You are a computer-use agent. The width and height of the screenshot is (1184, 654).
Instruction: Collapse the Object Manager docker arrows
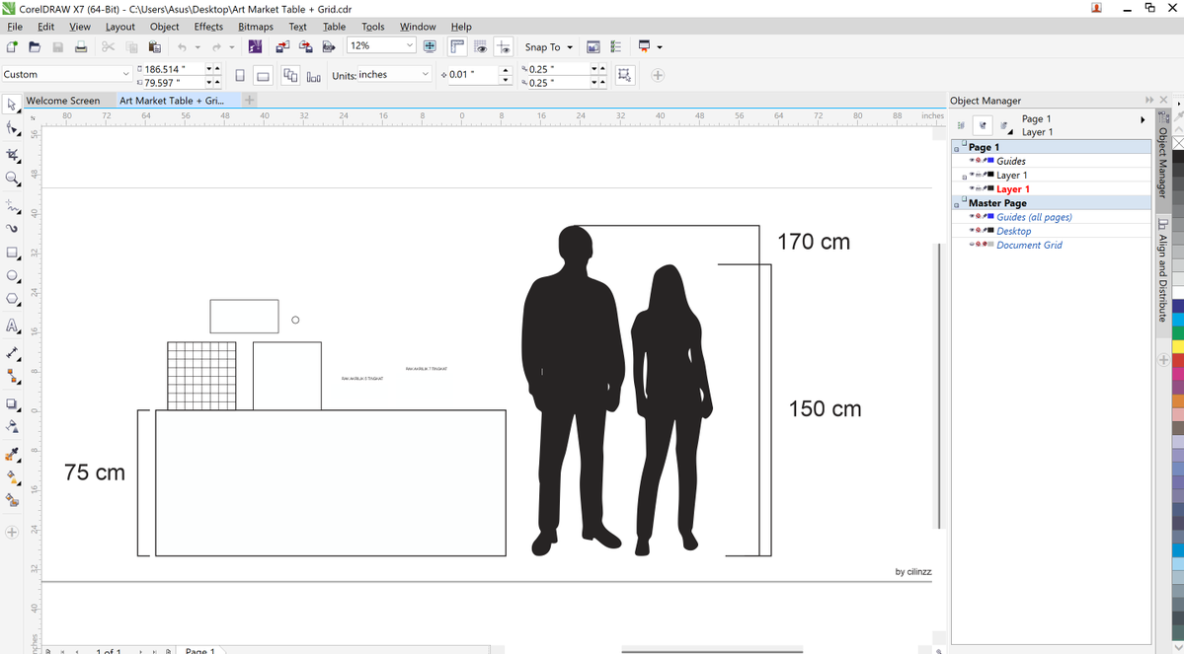[1149, 100]
